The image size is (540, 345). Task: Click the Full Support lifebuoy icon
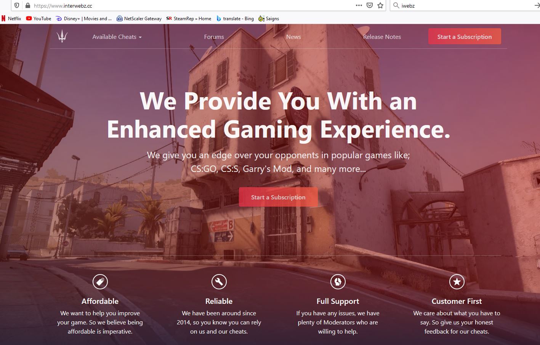pyautogui.click(x=338, y=282)
